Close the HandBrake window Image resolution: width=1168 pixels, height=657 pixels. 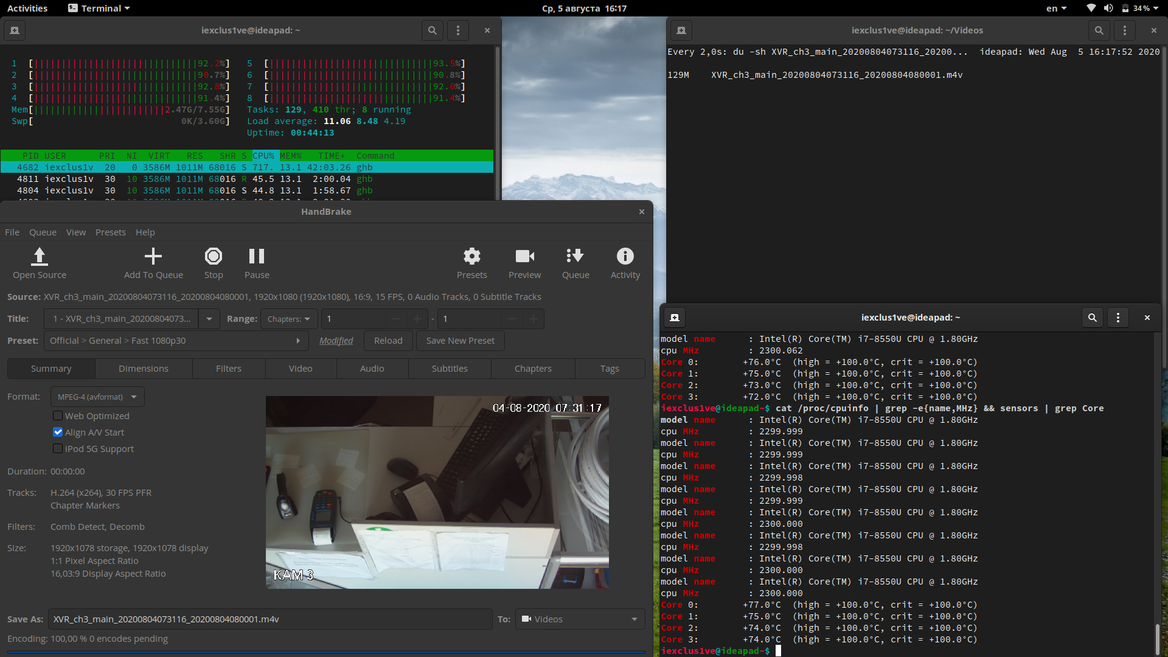coord(642,212)
